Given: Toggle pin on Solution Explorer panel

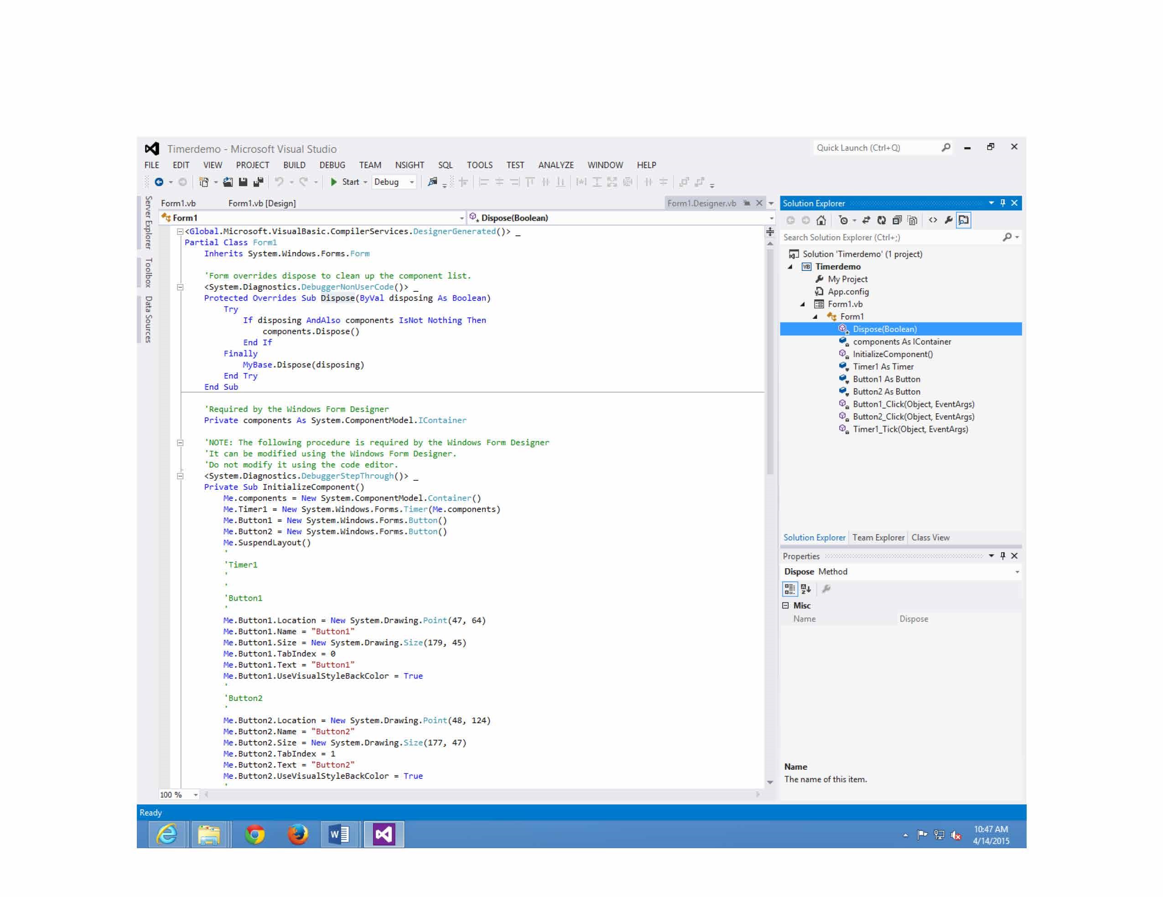Looking at the screenshot, I should point(1003,203).
